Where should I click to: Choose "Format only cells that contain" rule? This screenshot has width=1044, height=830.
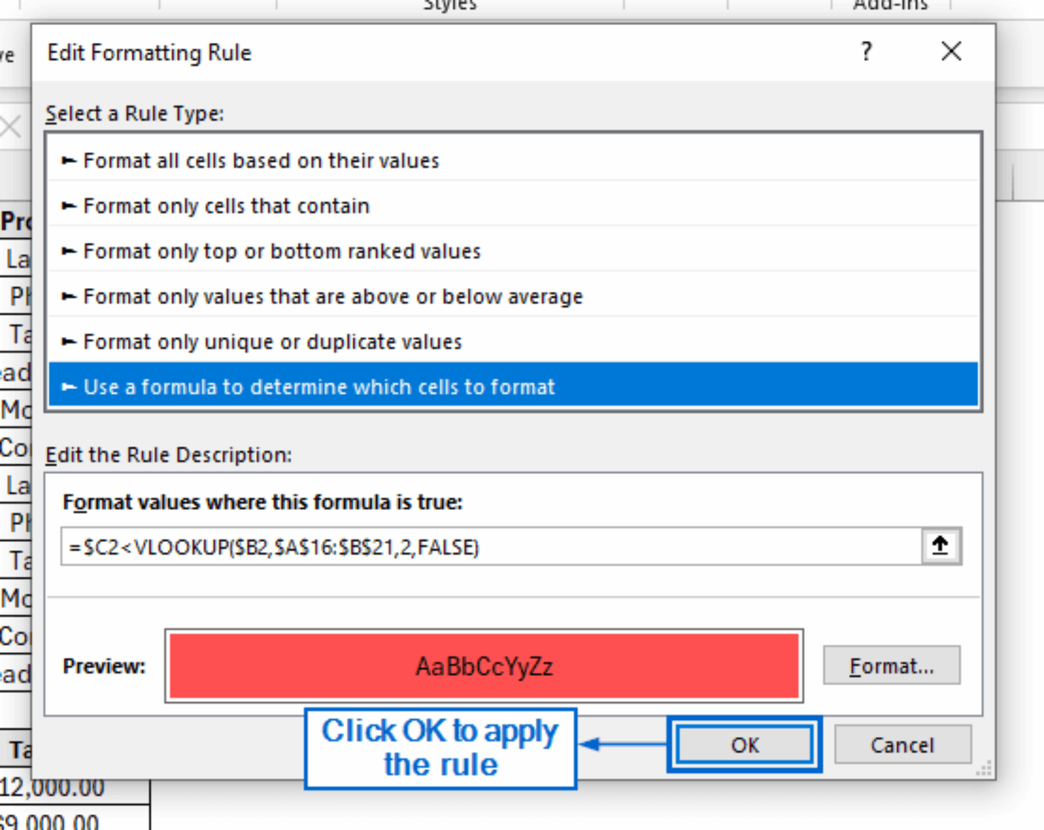coord(226,206)
